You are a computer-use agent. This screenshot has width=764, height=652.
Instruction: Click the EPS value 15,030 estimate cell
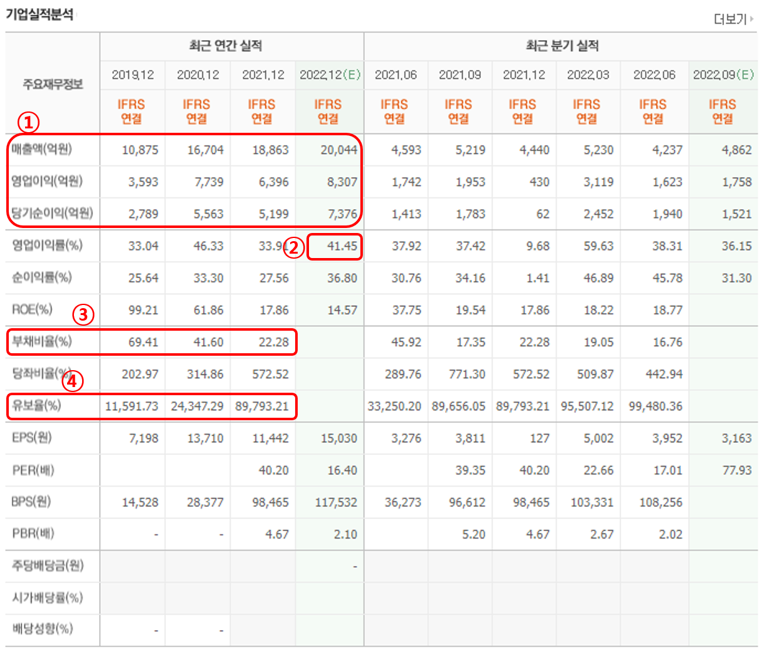338,438
